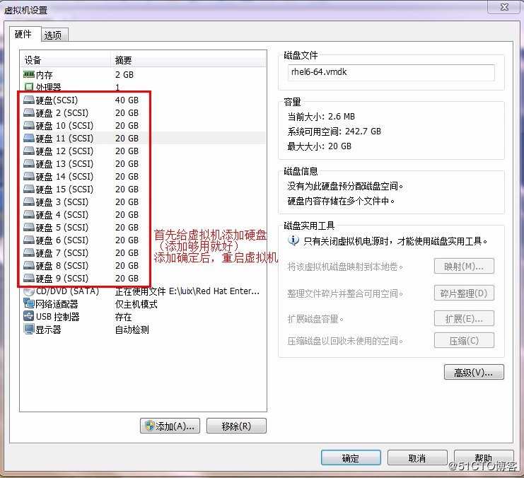Open 高级(V)... advanced settings
Image resolution: width=524 pixels, height=478 pixels.
pos(474,372)
